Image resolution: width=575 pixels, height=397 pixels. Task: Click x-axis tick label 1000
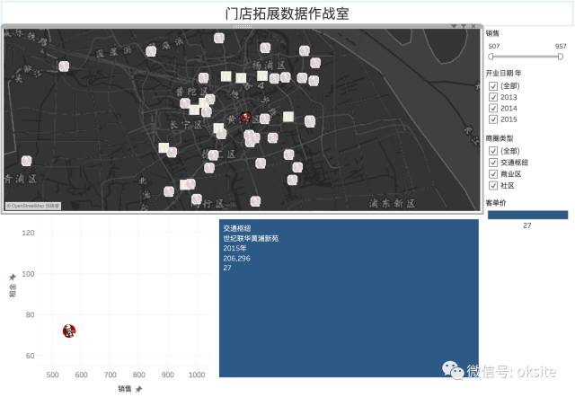click(x=197, y=375)
